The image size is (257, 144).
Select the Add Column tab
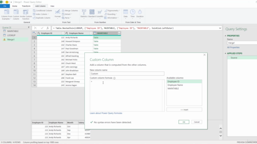[x=40, y=6]
